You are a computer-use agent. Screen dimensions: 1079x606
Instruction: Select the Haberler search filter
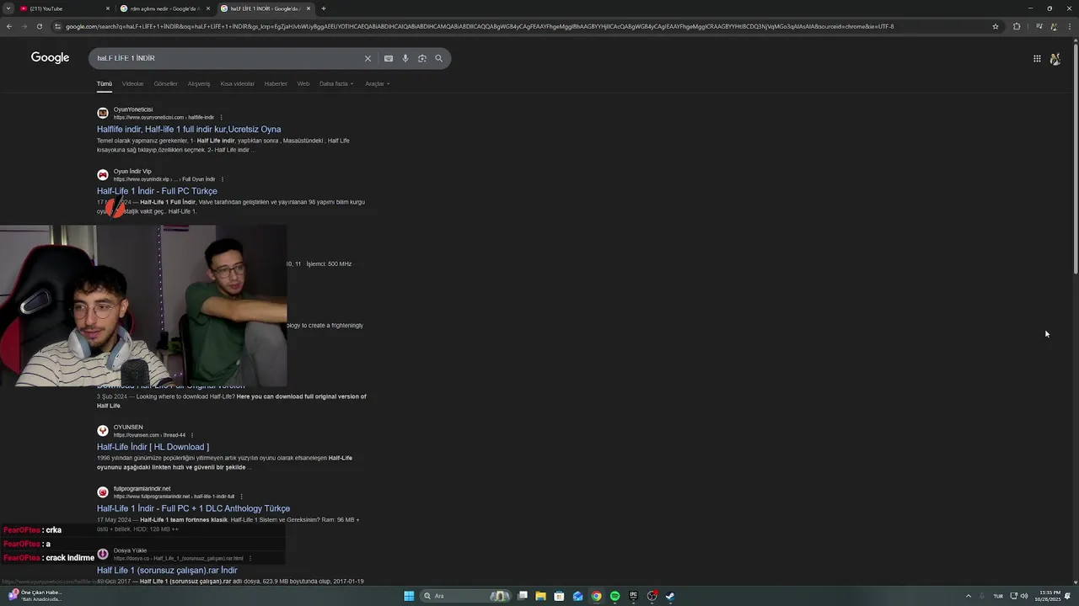click(276, 83)
